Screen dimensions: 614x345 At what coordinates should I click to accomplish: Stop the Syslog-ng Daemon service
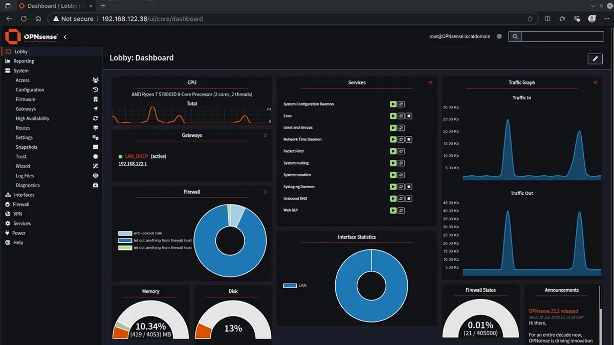click(x=409, y=187)
